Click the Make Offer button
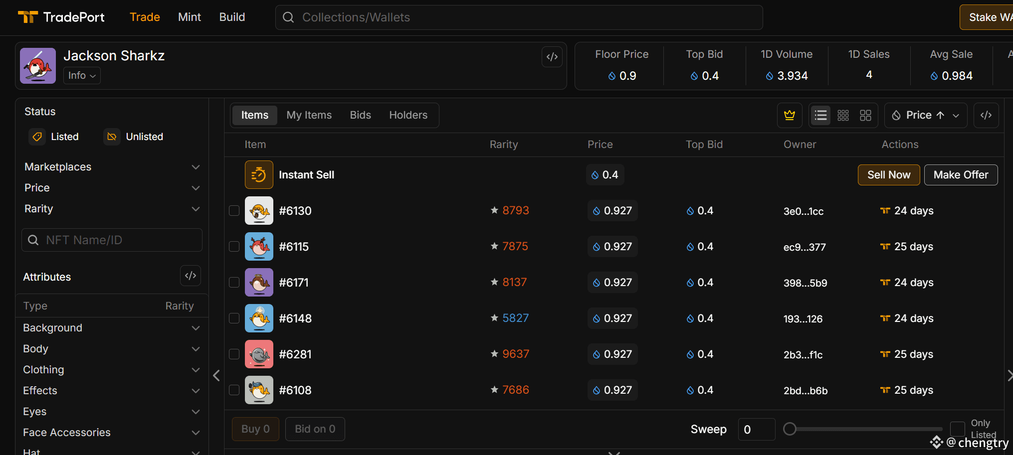This screenshot has height=455, width=1013. point(960,175)
